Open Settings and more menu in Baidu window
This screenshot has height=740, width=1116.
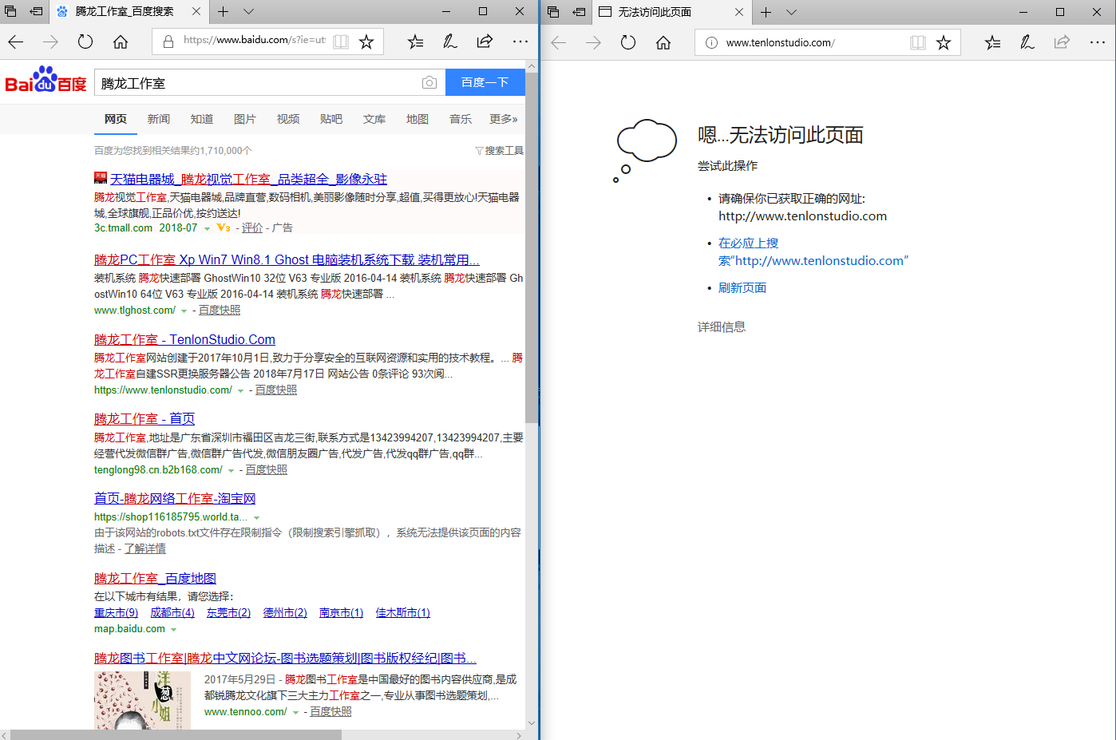pos(520,42)
